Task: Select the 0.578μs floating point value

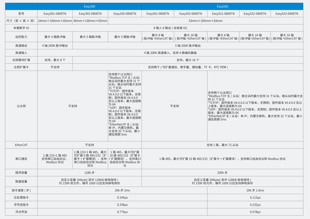Action: [255, 212]
